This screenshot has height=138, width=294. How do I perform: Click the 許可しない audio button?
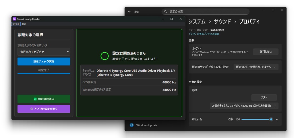266,52
